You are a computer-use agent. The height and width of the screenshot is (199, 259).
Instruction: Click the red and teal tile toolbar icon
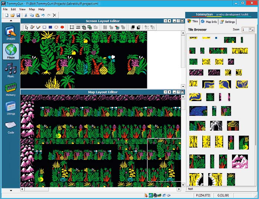(117, 27)
